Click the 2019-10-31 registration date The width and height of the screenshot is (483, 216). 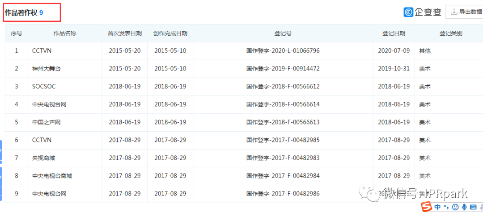(394, 69)
